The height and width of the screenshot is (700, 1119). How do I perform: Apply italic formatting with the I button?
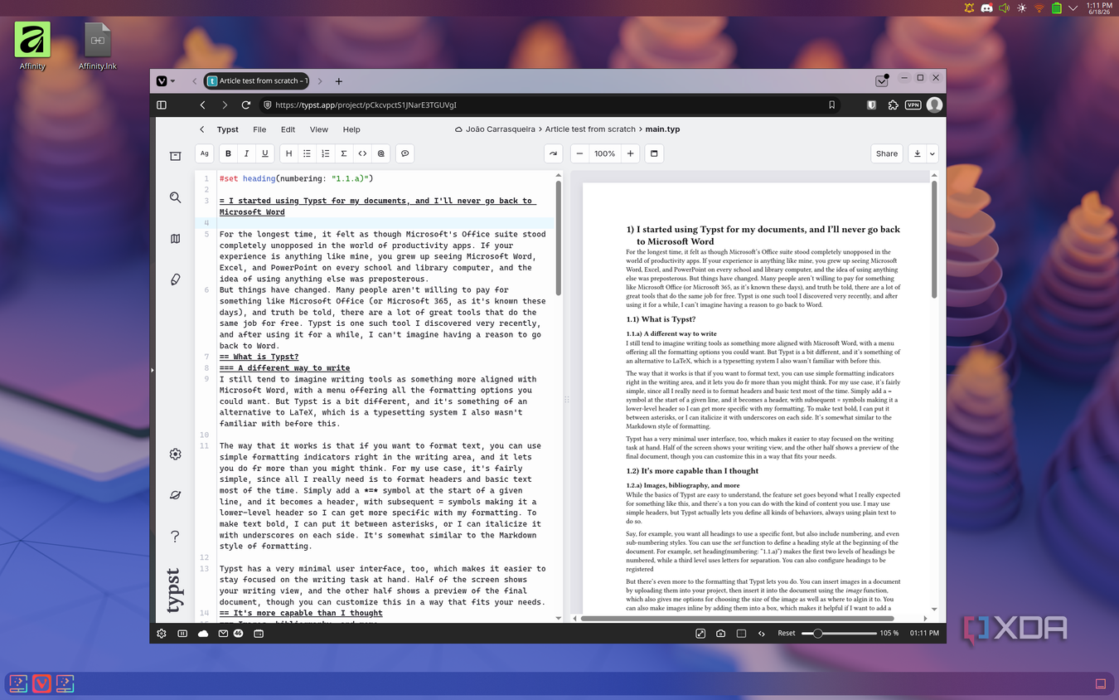point(246,153)
